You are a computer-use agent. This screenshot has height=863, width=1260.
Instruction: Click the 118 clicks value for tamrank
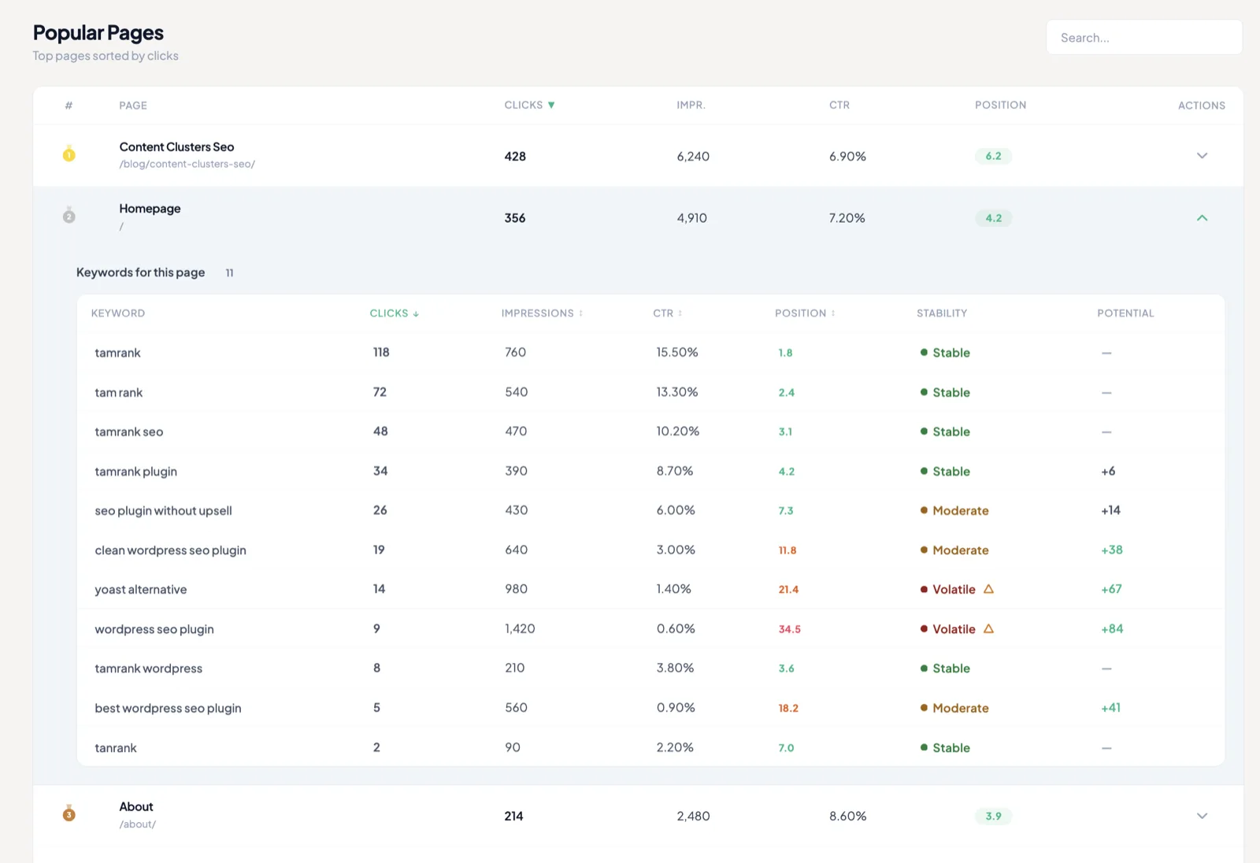click(x=381, y=352)
